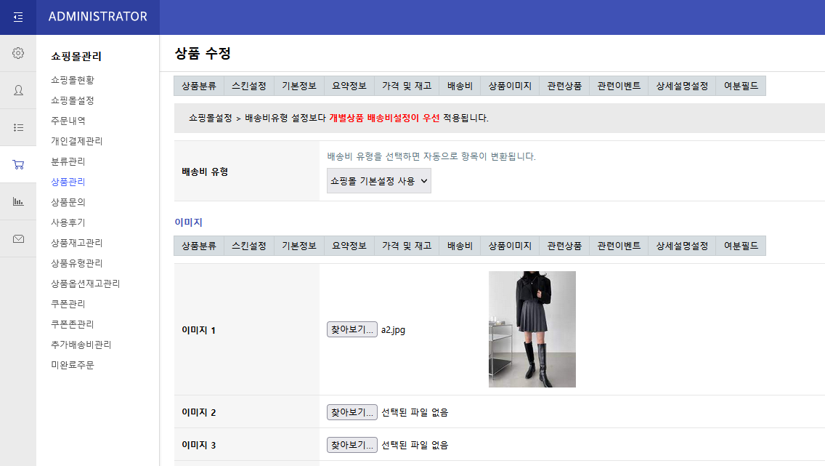Viewport: 825px width, 466px height.
Task: Click 찾아보기 button next to a2.jpg
Action: [351, 329]
